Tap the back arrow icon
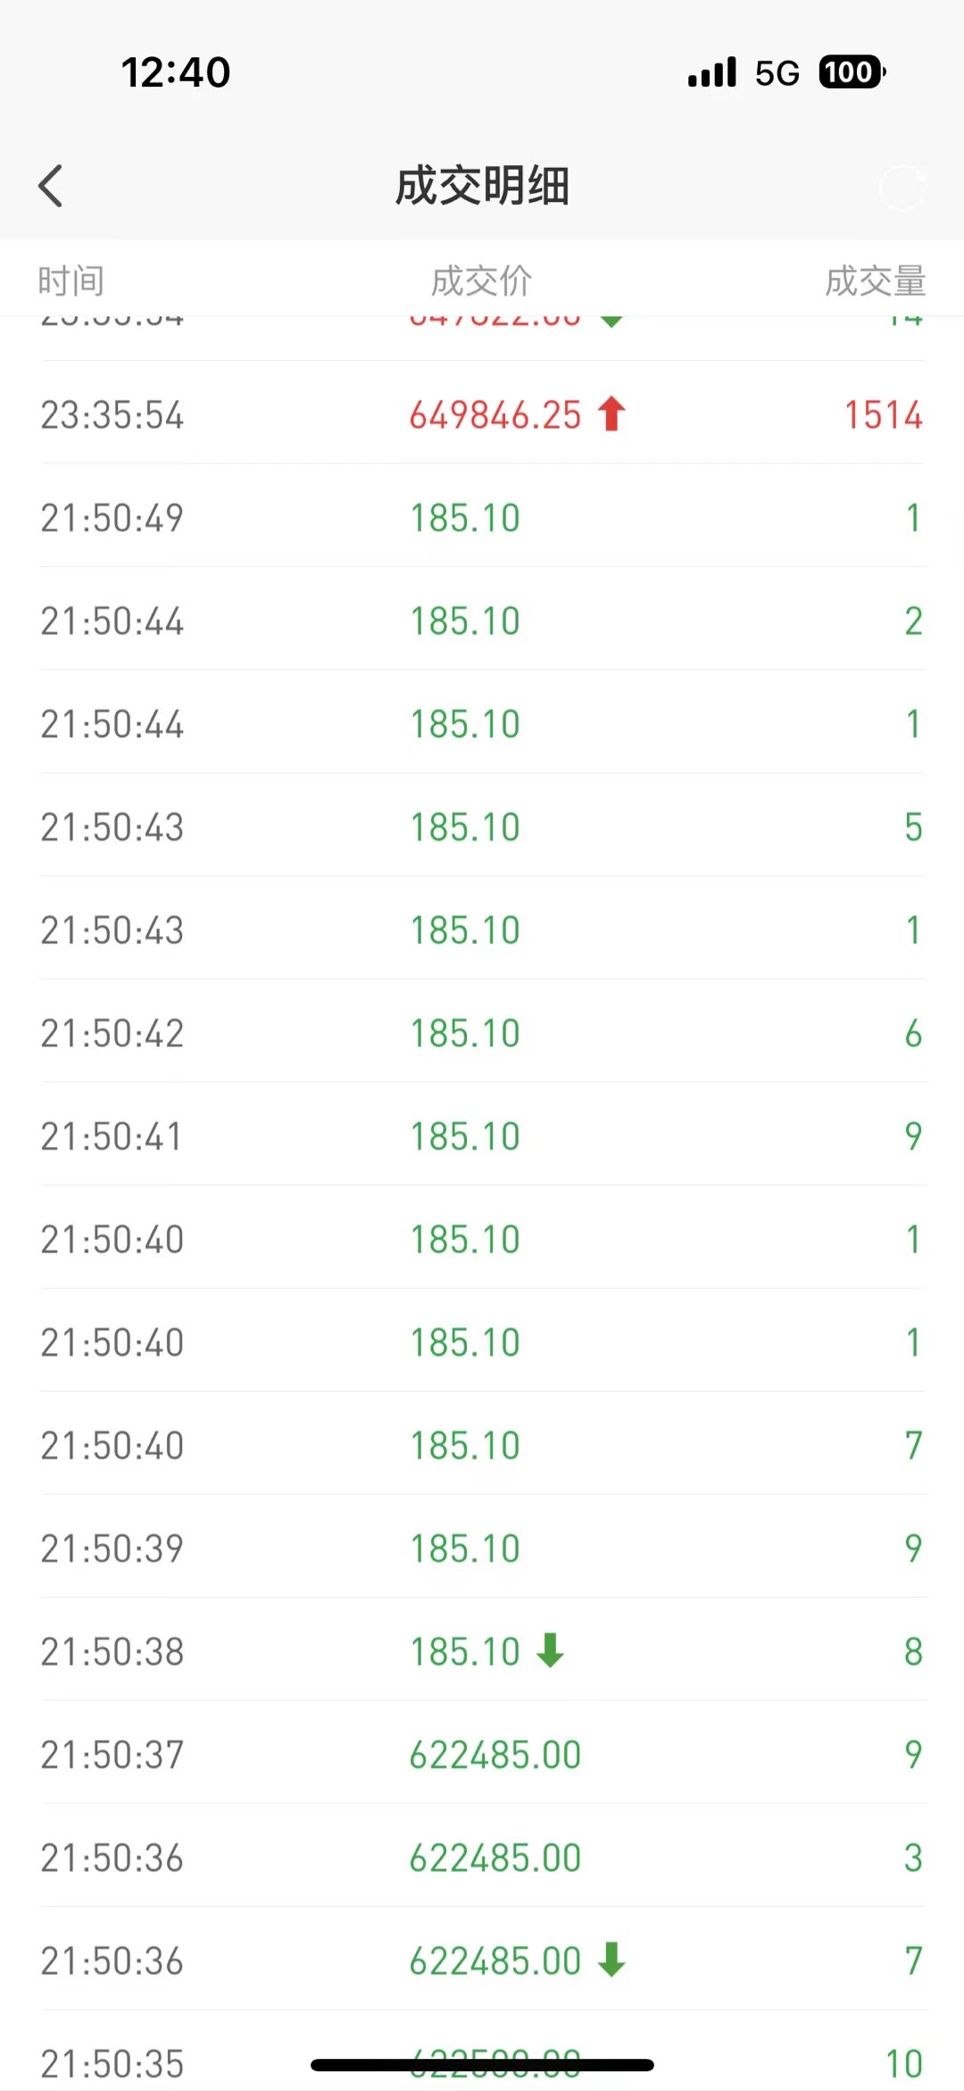 coord(51,186)
